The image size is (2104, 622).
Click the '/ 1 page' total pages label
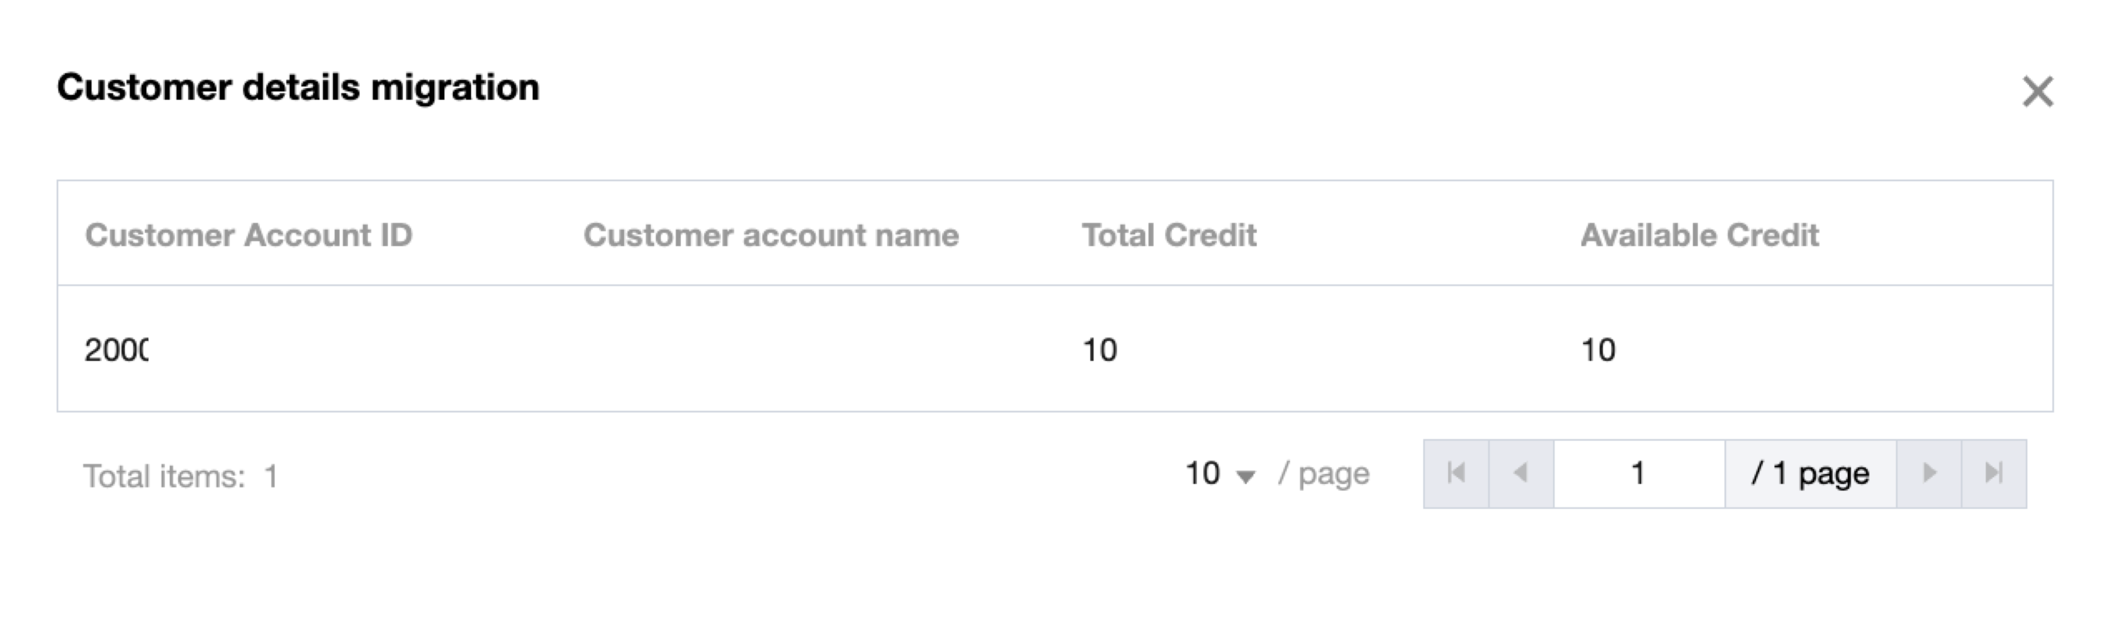pyautogui.click(x=1811, y=473)
